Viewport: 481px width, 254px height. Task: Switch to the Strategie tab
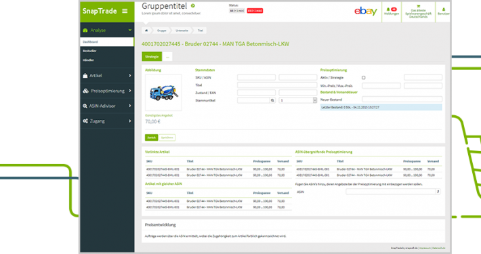pos(152,56)
